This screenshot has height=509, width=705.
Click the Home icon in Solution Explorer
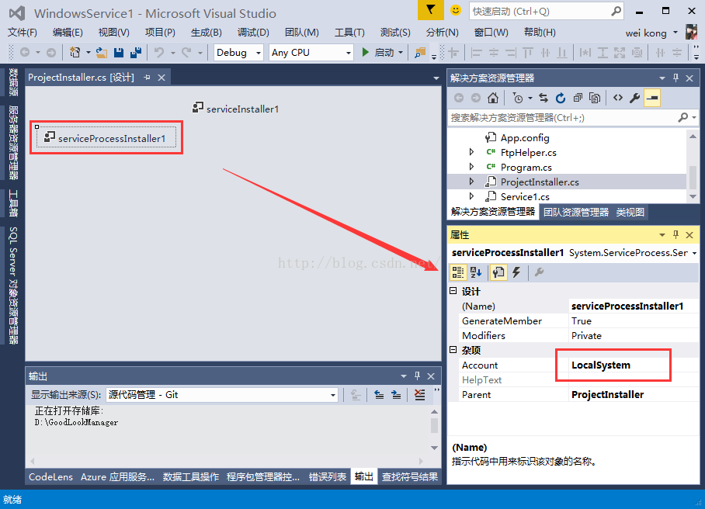coord(493,98)
